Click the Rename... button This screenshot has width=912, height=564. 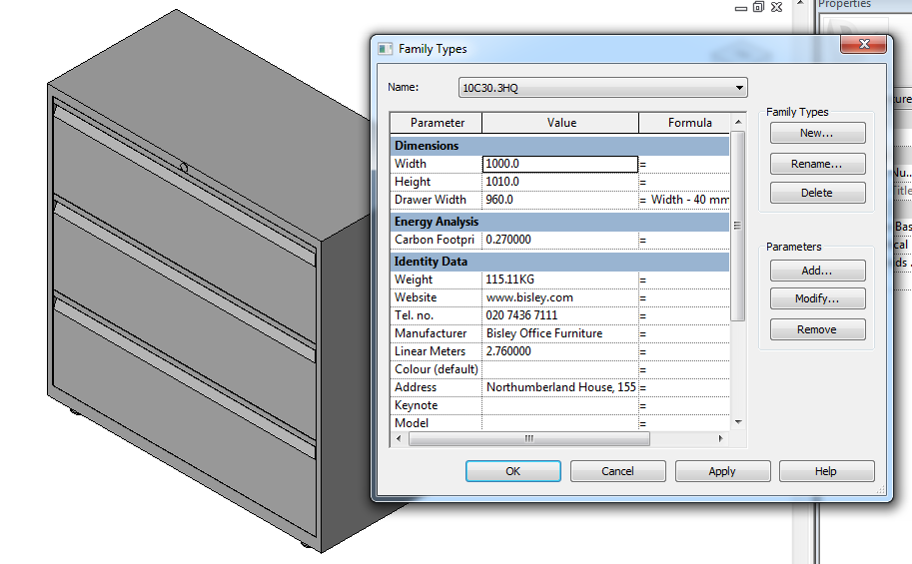pos(817,164)
